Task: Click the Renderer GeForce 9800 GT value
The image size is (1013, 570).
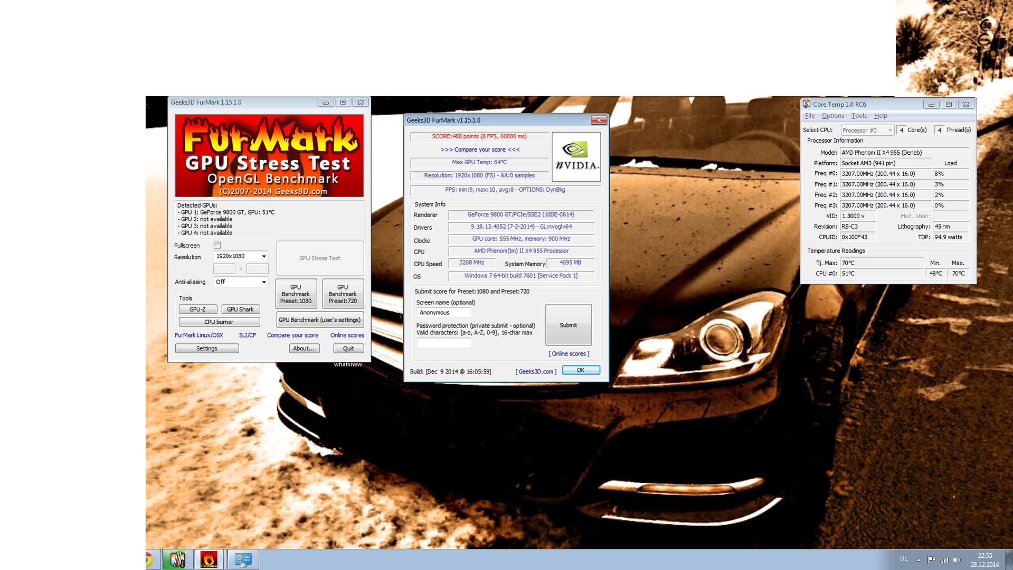Action: coord(521,214)
